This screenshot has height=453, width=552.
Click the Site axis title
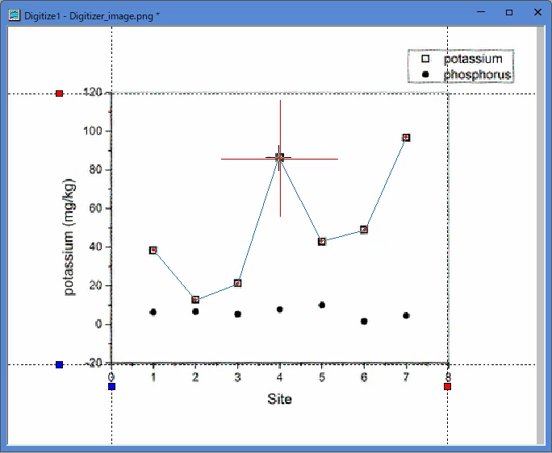279,399
